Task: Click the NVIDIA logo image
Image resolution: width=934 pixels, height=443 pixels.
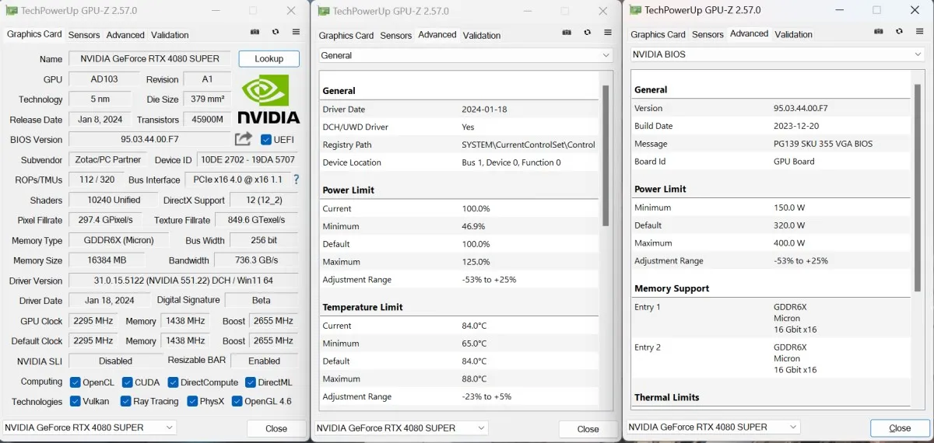Action: pos(269,99)
